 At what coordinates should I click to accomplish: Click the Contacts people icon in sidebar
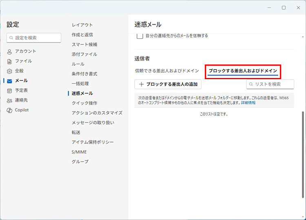pyautogui.click(x=10, y=100)
